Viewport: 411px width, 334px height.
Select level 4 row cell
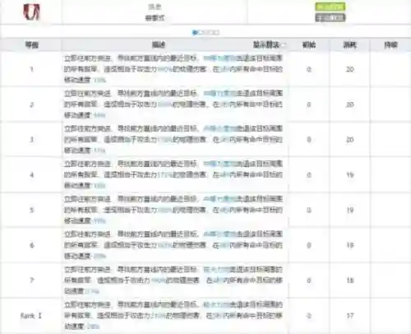pyautogui.click(x=31, y=174)
